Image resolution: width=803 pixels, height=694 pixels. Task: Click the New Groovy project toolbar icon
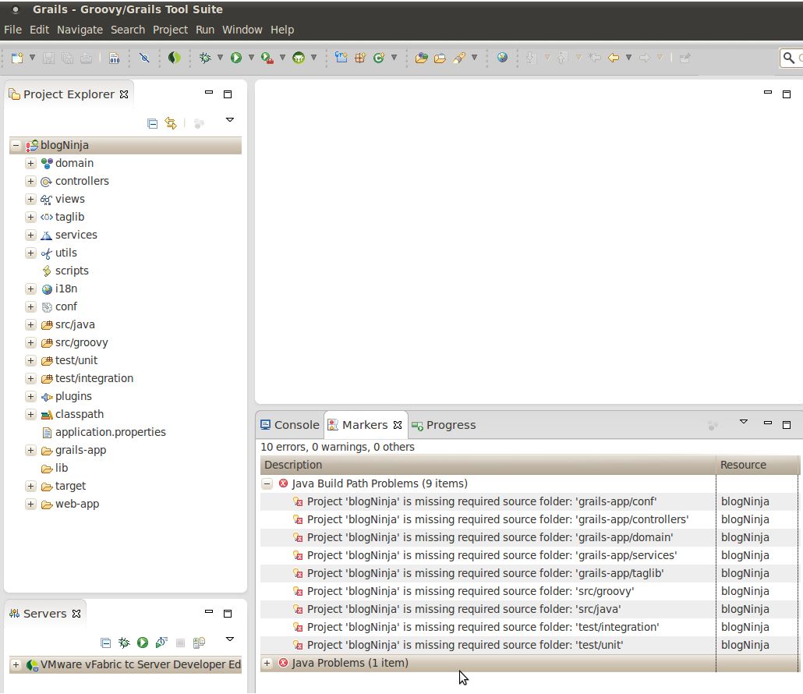click(341, 58)
